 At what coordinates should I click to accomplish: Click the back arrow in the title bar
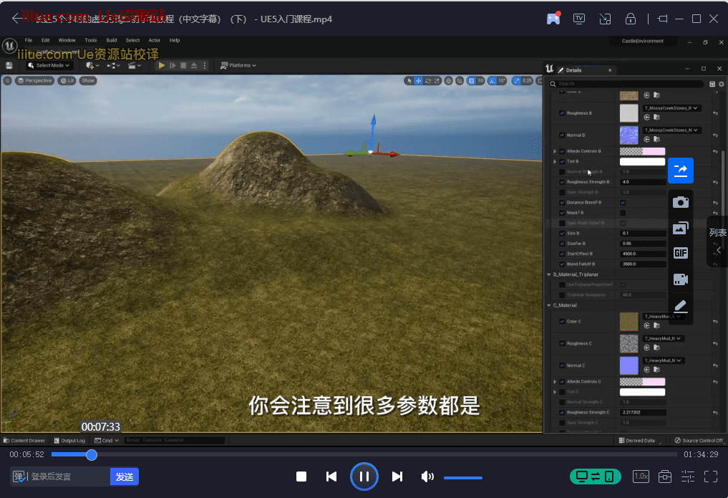coord(16,19)
